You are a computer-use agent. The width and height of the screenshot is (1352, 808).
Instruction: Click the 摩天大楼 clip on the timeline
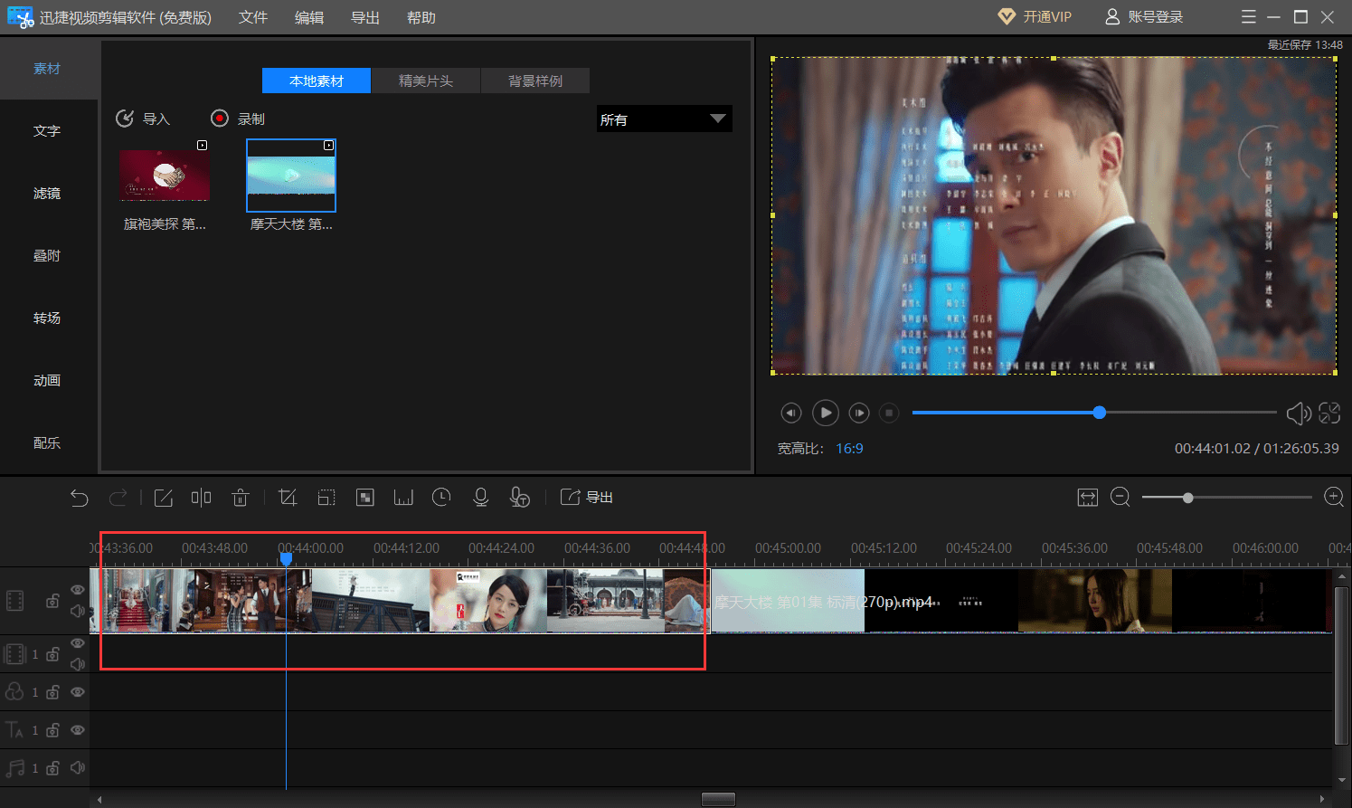click(x=1021, y=601)
